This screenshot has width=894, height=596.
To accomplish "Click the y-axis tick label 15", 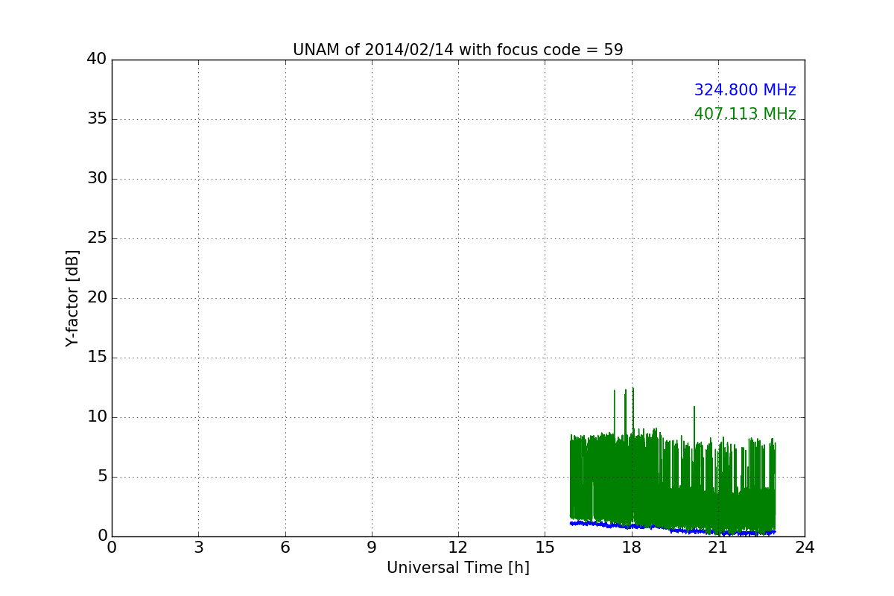I will click(97, 357).
